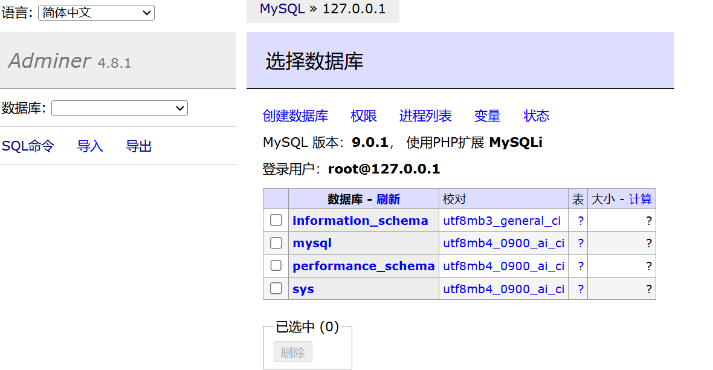
Task: Open the sys database
Action: (303, 289)
